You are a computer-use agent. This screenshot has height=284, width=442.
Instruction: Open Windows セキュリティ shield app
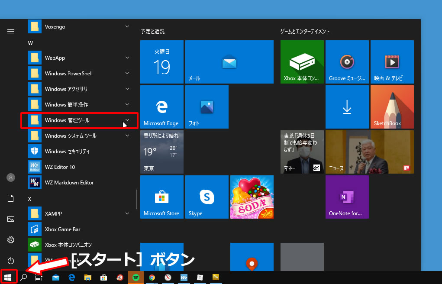click(79, 152)
